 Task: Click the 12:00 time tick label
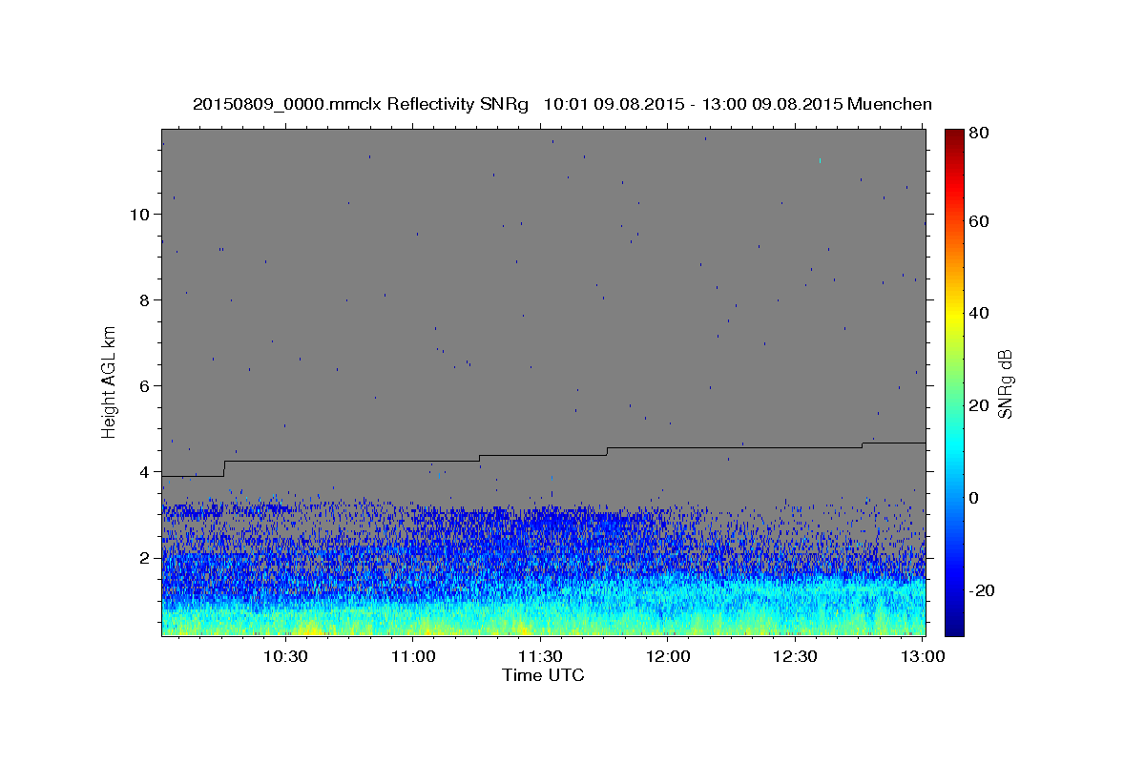click(x=668, y=656)
